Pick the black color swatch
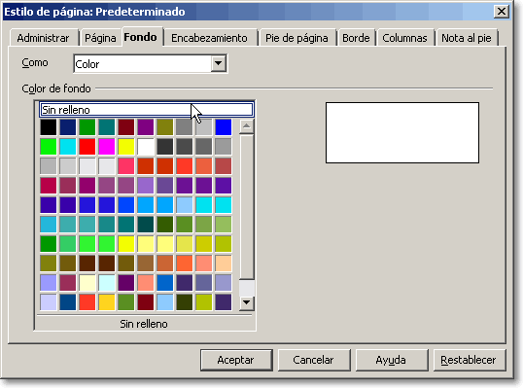Viewport: 523px width, 388px height. [49, 127]
